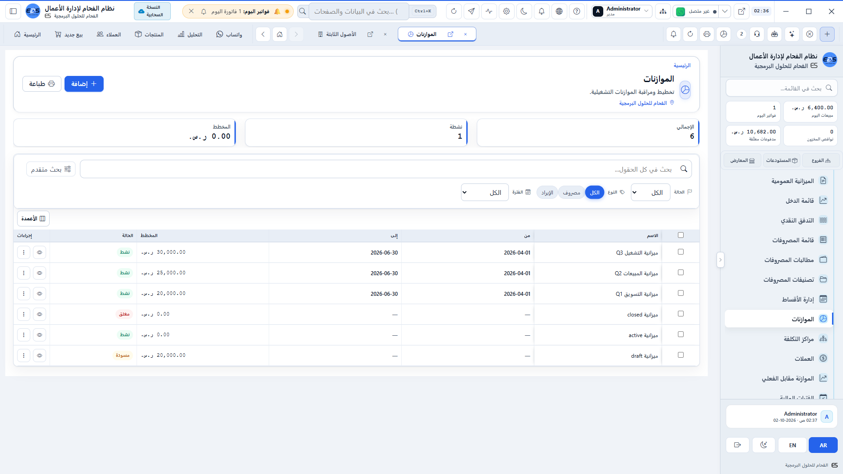Viewport: 843px width, 474px height.
Task: Toggle dark mode moon icon
Action: coord(524,11)
